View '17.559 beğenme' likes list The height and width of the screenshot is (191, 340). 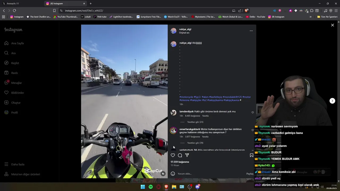click(x=180, y=162)
